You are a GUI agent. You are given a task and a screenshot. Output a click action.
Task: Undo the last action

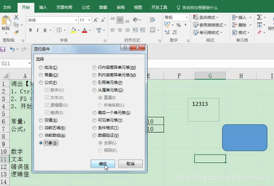pos(12,49)
